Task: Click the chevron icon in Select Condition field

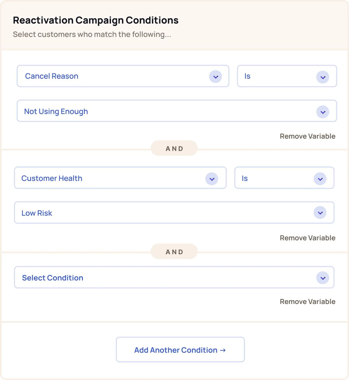Action: (x=323, y=278)
